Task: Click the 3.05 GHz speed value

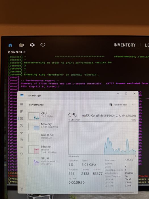Action: pyautogui.click(x=89, y=165)
